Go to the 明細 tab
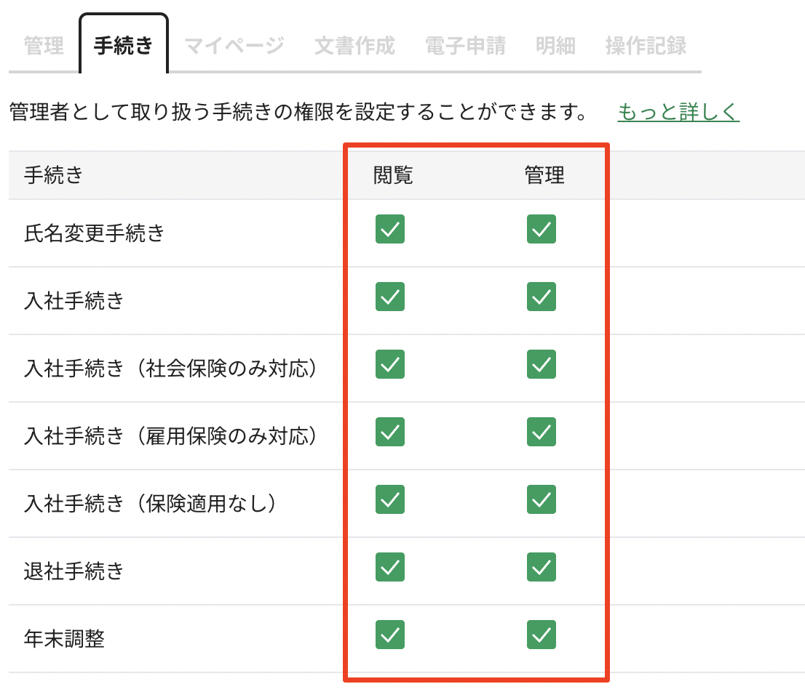 click(x=555, y=46)
